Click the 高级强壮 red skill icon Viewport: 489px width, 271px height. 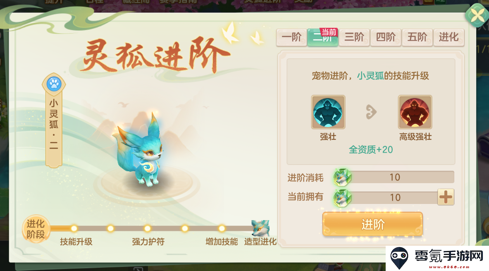point(415,112)
